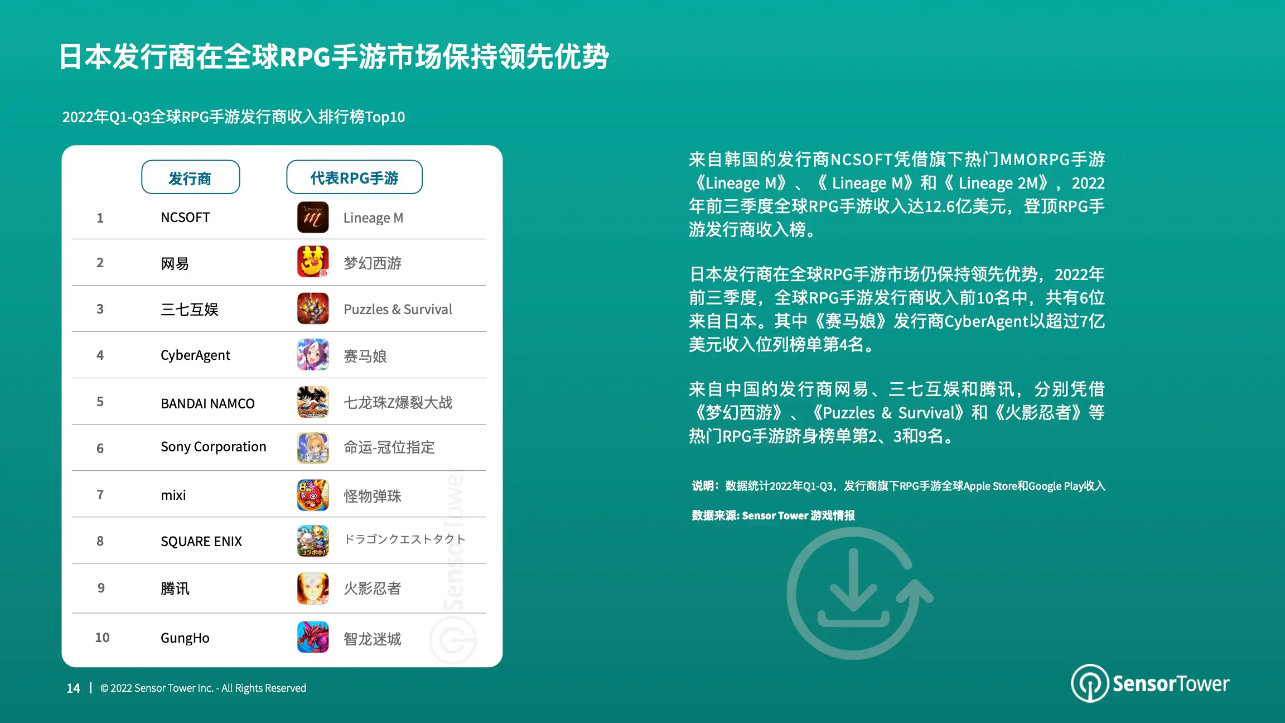Image resolution: width=1285 pixels, height=723 pixels.
Task: Click the 智龙迷城 game icon
Action: 313,637
